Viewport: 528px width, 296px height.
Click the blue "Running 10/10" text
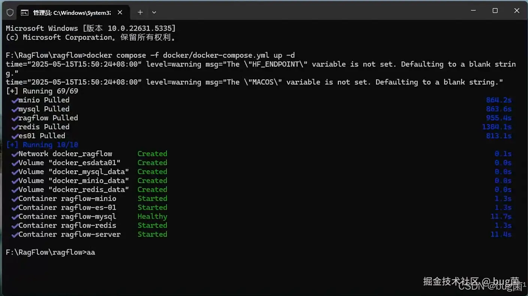tap(50, 145)
